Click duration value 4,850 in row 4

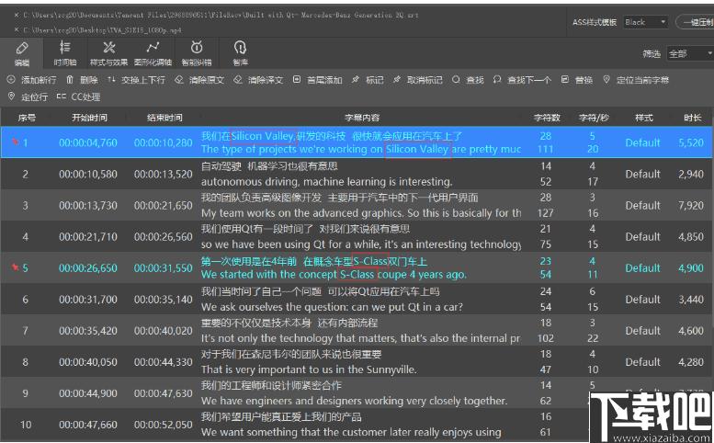click(691, 237)
